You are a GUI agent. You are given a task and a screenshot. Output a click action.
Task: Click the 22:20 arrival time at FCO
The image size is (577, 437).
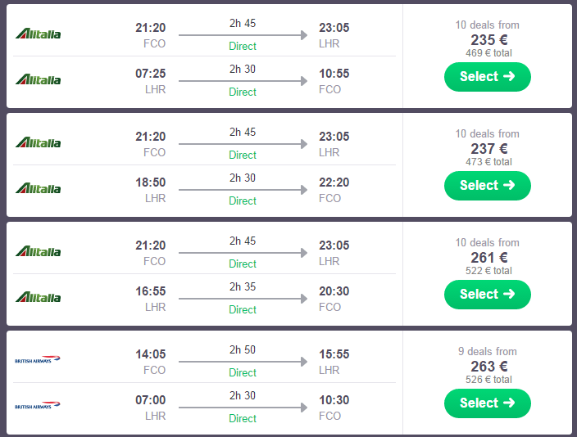tap(334, 182)
